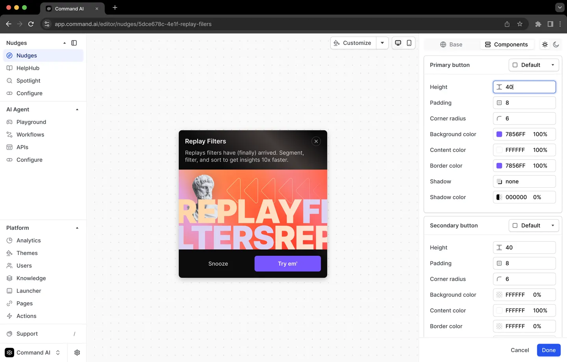Open Workflows in the sidebar
This screenshot has height=362, width=567.
[x=43, y=135]
